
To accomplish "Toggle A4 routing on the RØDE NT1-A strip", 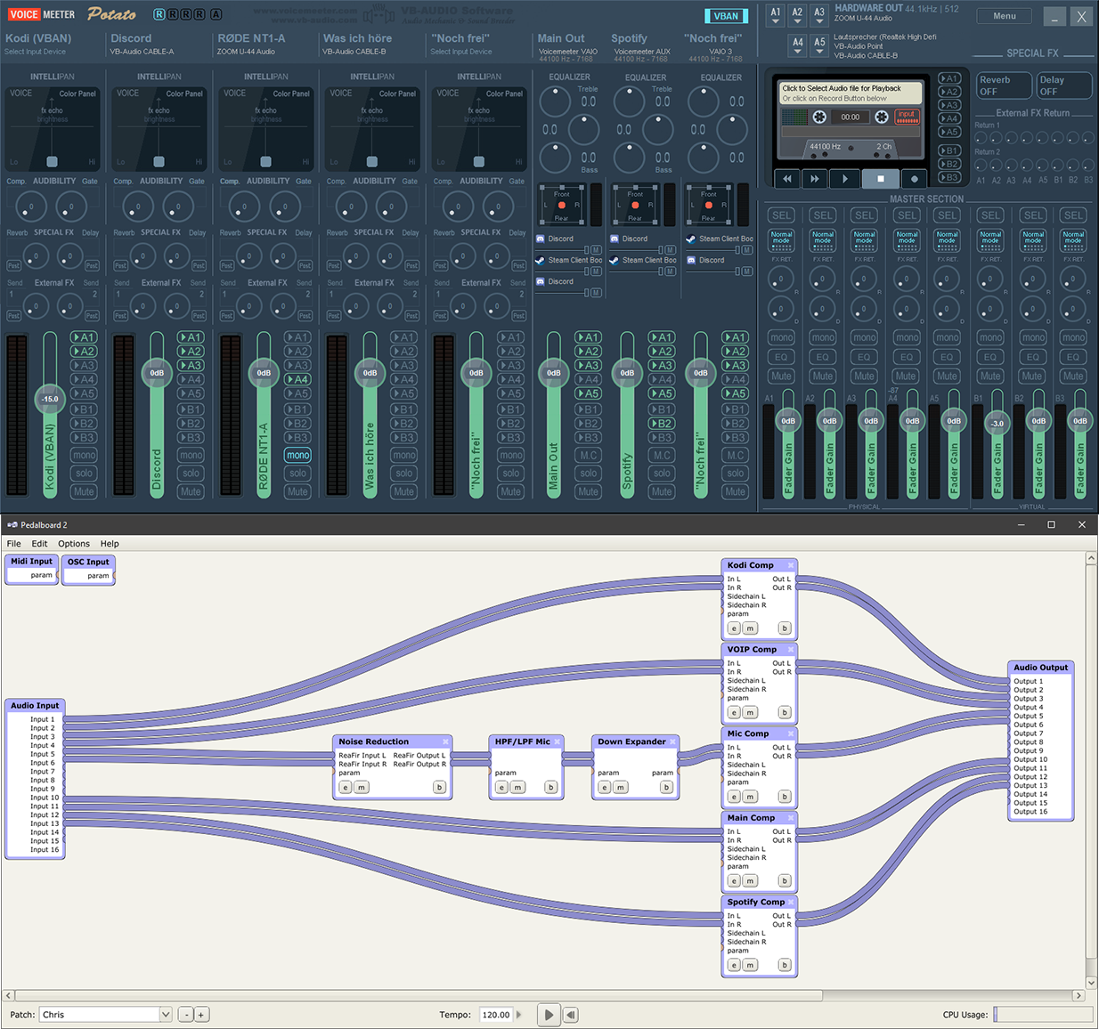I will point(297,379).
